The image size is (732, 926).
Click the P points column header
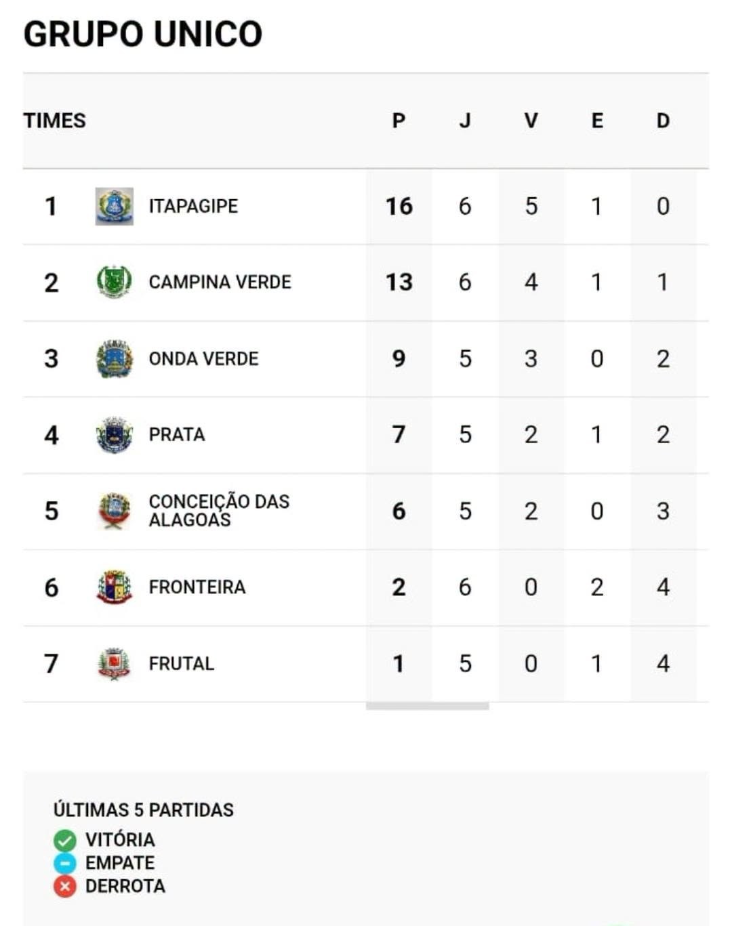click(x=399, y=121)
